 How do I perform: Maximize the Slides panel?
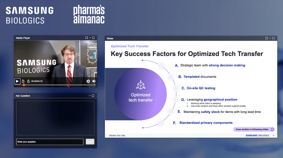[x=273, y=38]
